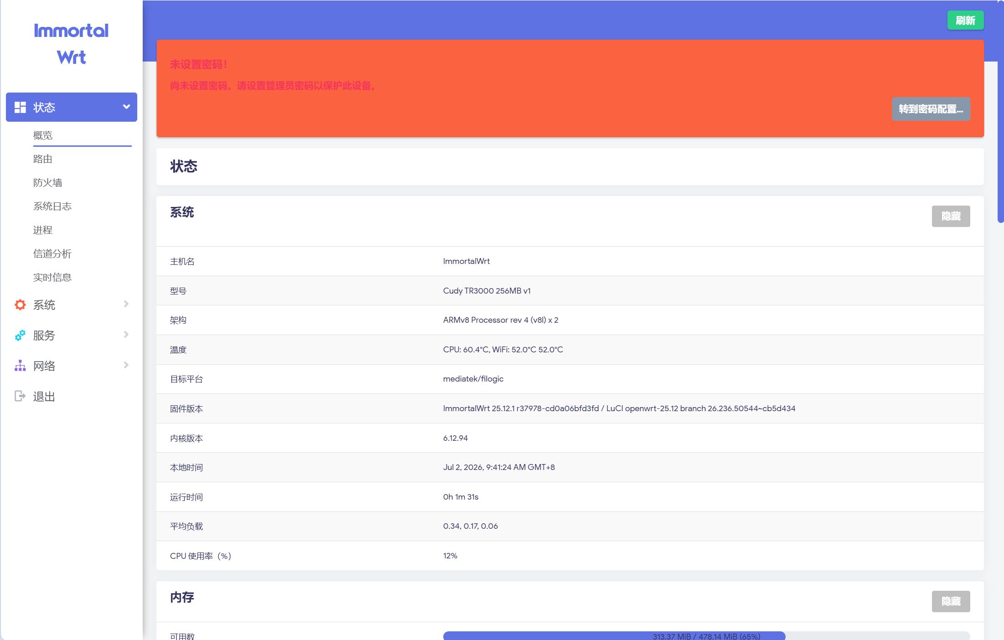Click model value Cudy TR3000 256MB v1
The image size is (1004, 640).
pos(487,291)
